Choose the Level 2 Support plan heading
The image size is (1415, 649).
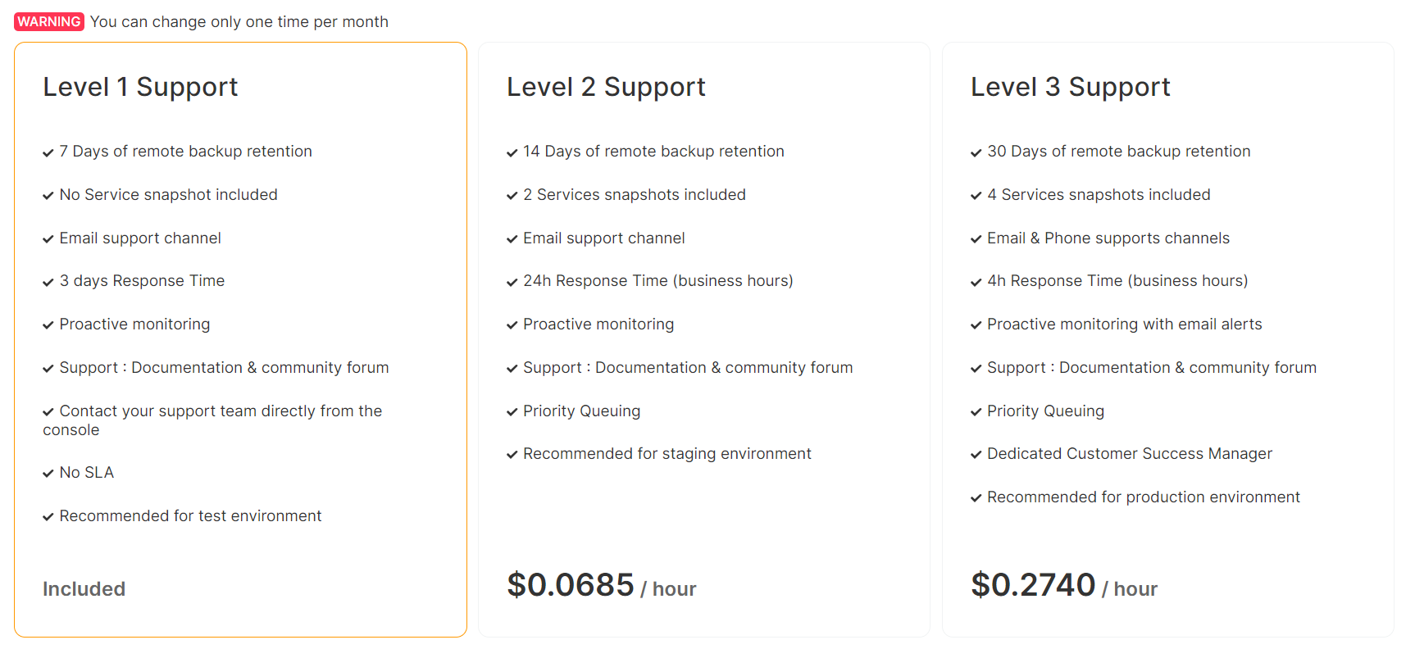pos(606,87)
